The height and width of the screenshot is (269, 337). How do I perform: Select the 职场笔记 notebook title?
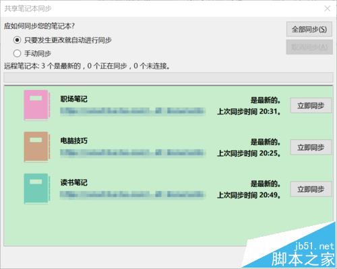(74, 99)
